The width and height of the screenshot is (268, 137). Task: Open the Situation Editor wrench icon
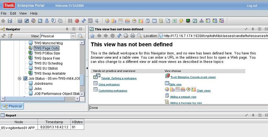coord(27,21)
